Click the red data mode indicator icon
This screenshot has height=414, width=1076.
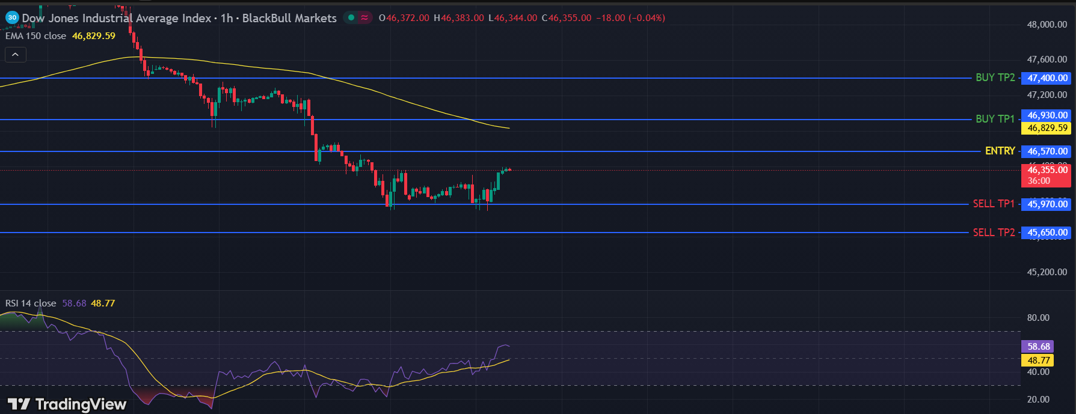[x=364, y=18]
